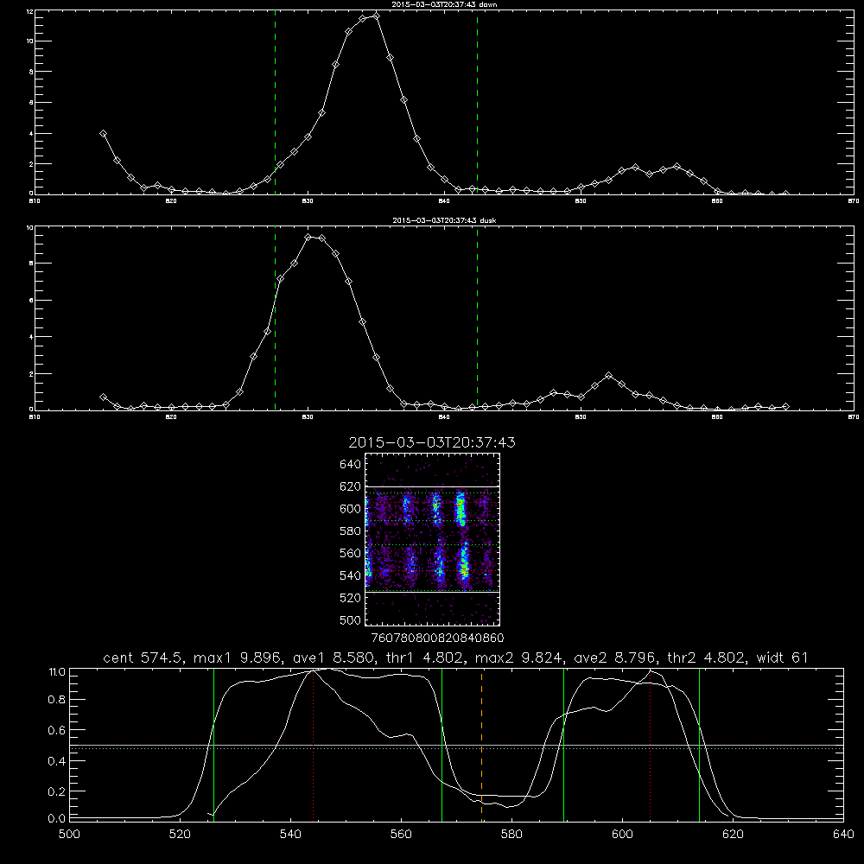Select the 'max2 9.824' value in stats line

pos(518,658)
